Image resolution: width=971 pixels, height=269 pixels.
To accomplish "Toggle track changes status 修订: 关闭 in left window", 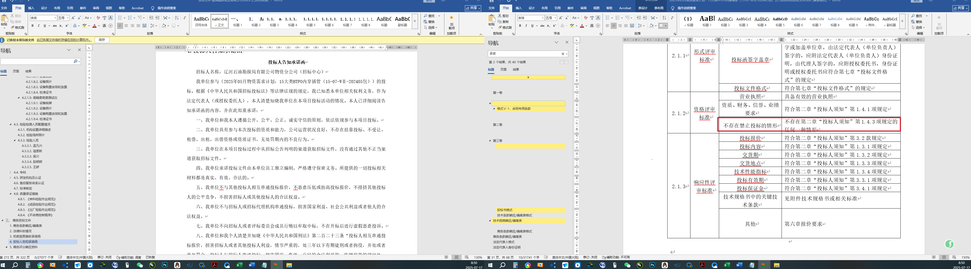I will (104, 257).
